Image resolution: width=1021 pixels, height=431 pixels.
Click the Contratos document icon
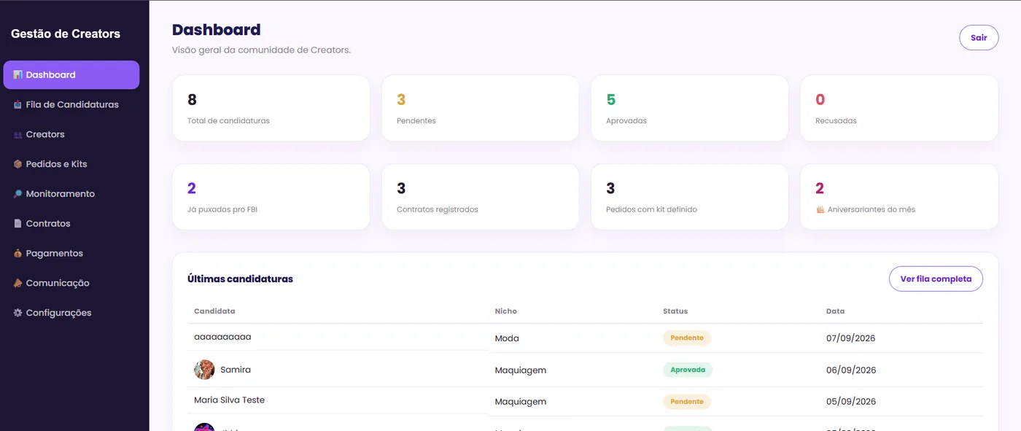tap(18, 224)
